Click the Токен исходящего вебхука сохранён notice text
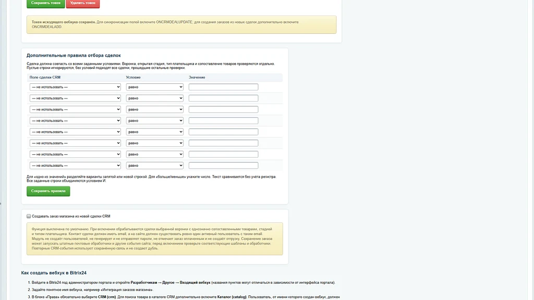534x300 pixels. tap(165, 24)
